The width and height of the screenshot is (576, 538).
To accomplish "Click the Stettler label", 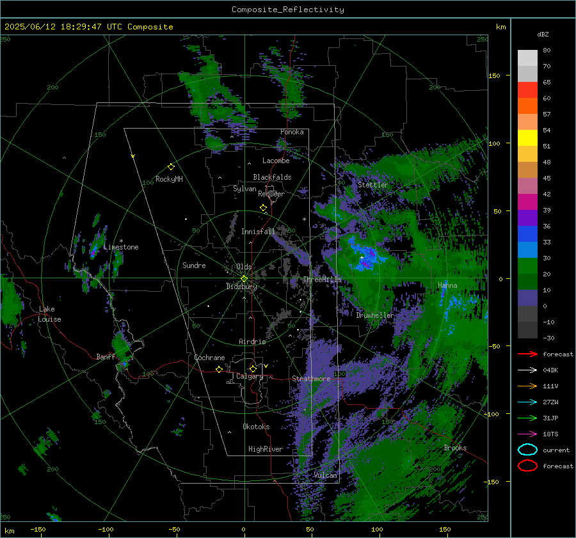I will 373,185.
